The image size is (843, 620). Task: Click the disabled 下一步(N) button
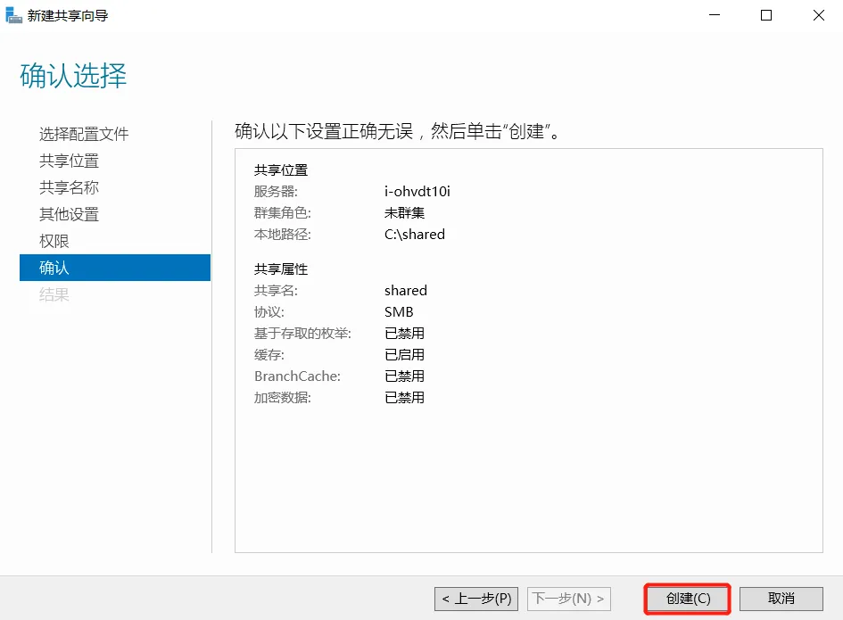[x=569, y=599]
